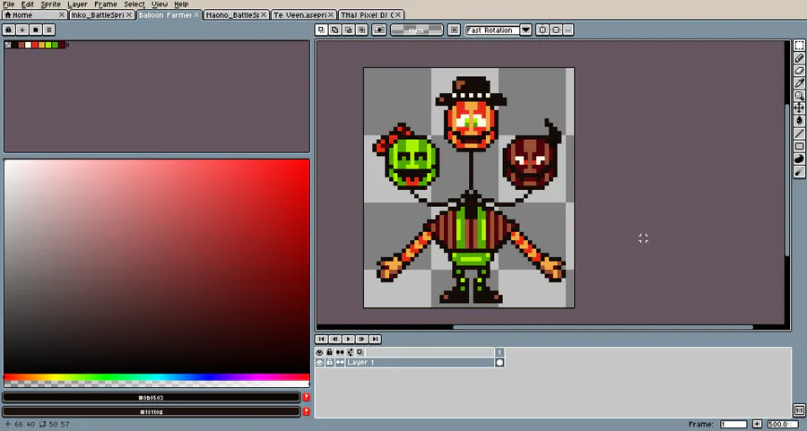This screenshot has height=431, width=807.
Task: Click the flip vertical context icon
Action: pyautogui.click(x=556, y=30)
